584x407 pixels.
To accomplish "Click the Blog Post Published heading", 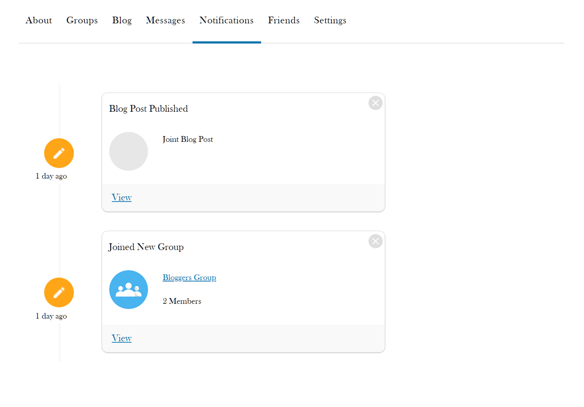I will point(149,109).
